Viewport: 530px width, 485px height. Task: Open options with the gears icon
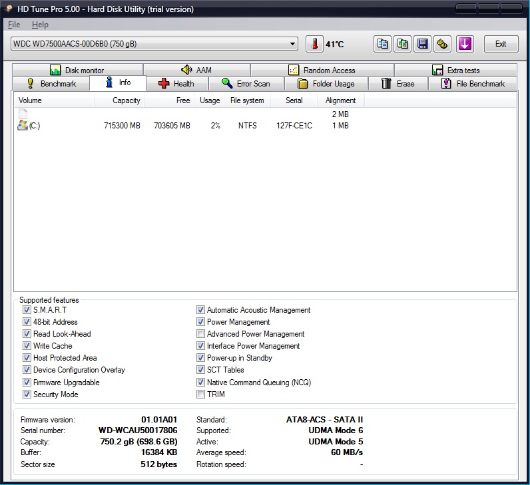442,44
